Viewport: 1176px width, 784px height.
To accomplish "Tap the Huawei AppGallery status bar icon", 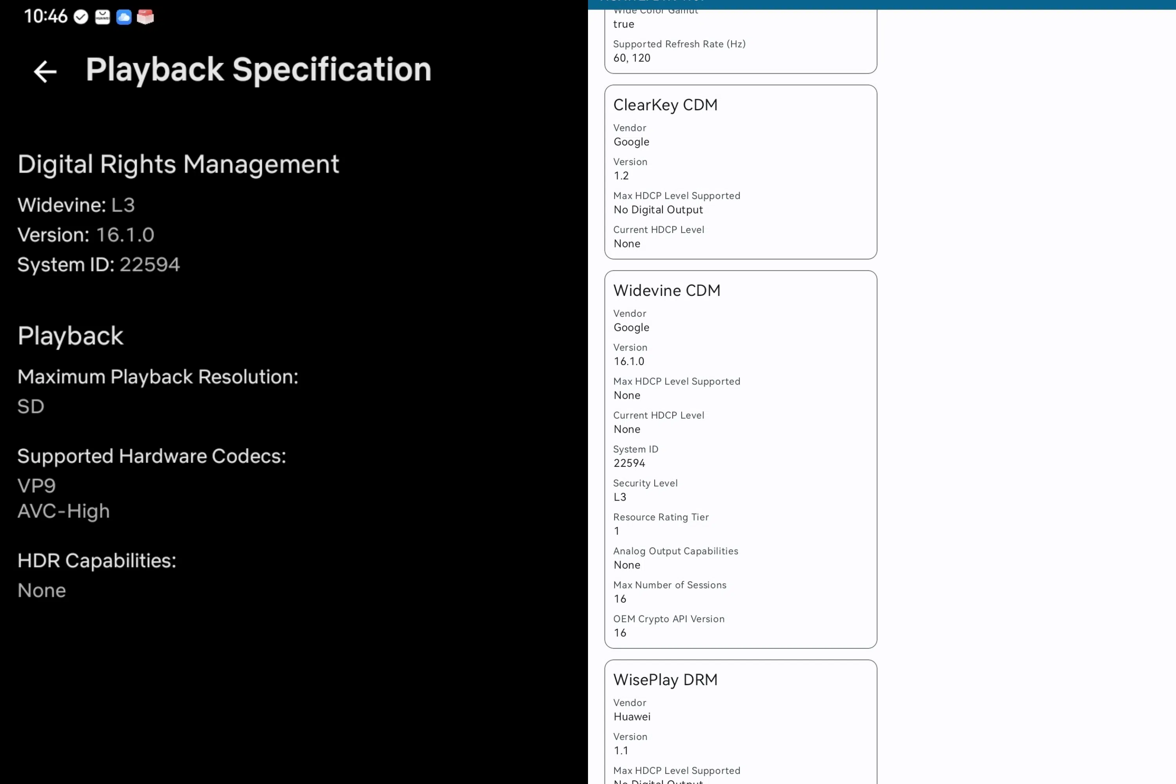I will click(x=102, y=18).
